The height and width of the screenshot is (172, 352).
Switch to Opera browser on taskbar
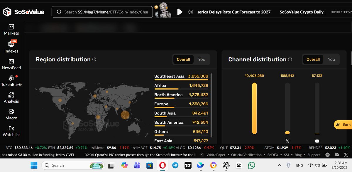[x=162, y=166]
